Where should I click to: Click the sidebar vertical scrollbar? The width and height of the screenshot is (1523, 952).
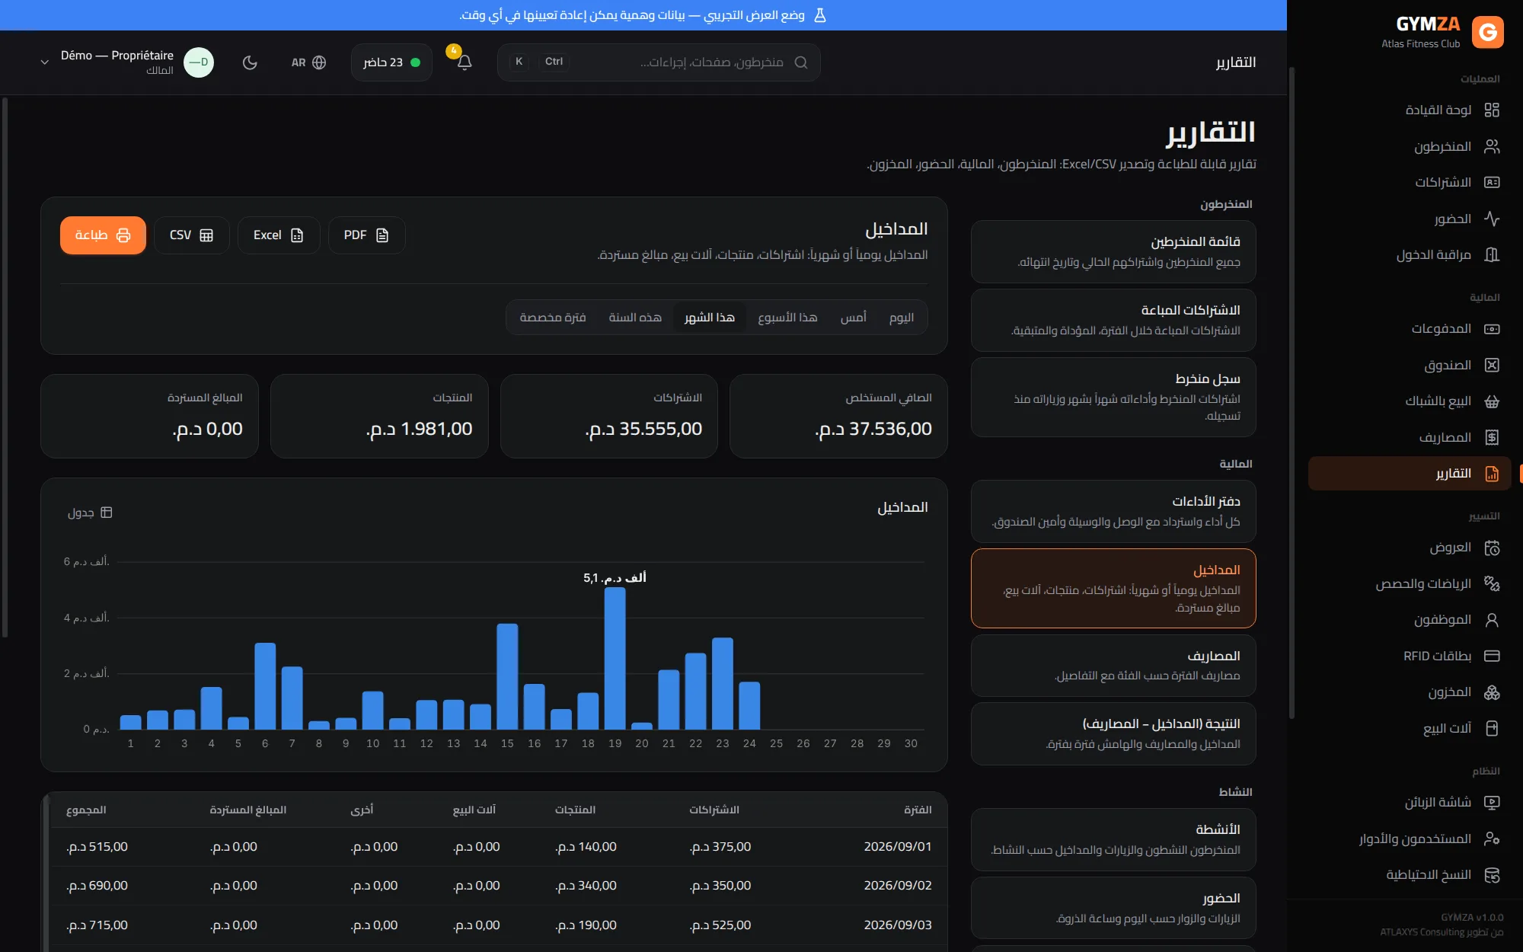tap(1291, 392)
